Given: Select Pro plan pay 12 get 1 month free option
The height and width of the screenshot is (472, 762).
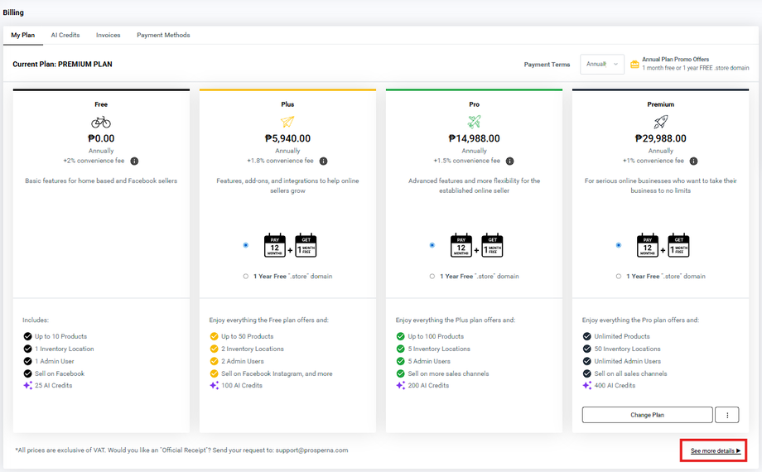Looking at the screenshot, I should pos(432,245).
